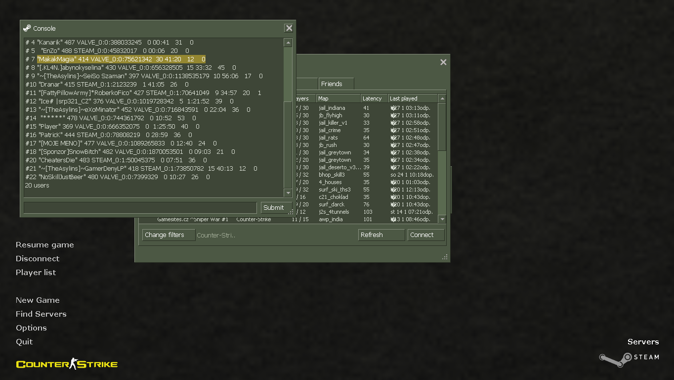
Task: Click the server list scroll down arrow
Action: 442,219
